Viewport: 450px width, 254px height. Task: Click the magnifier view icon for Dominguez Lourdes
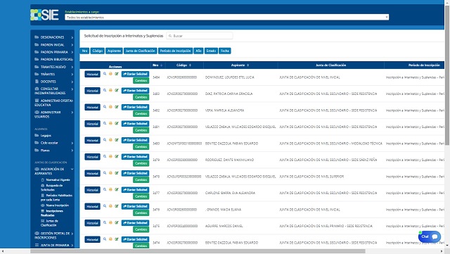coord(105,74)
